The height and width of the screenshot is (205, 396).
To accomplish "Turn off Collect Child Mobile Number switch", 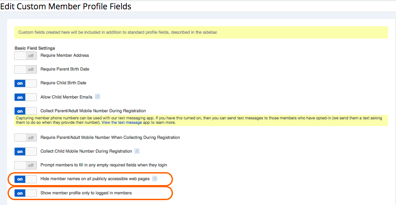I will point(26,152).
